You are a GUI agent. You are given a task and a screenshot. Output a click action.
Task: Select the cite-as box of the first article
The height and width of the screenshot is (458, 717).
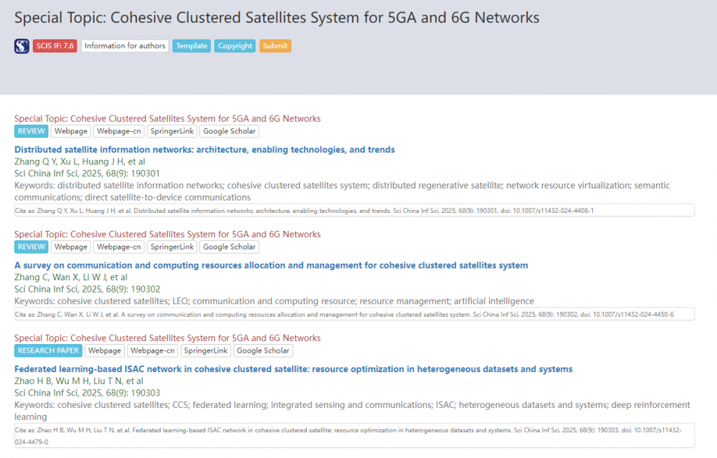pos(354,210)
